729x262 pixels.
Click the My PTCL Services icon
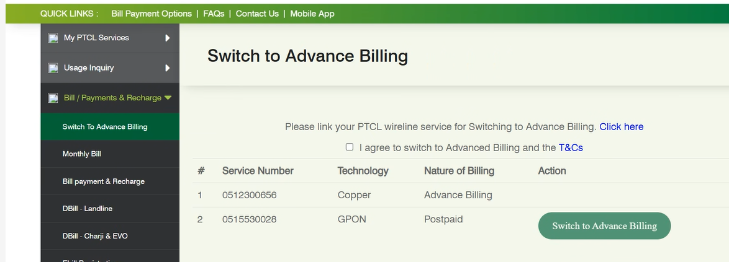coord(53,38)
